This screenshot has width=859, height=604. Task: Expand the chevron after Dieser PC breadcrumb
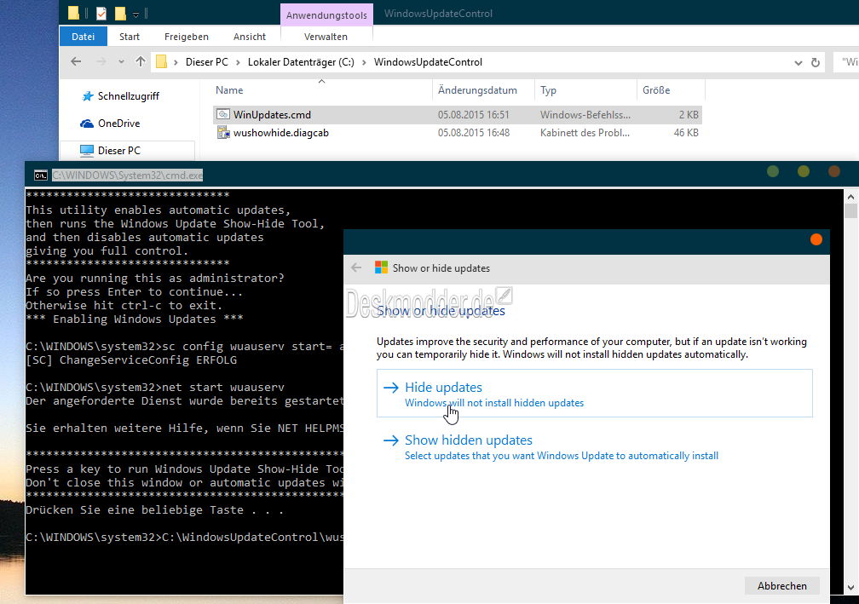239,62
